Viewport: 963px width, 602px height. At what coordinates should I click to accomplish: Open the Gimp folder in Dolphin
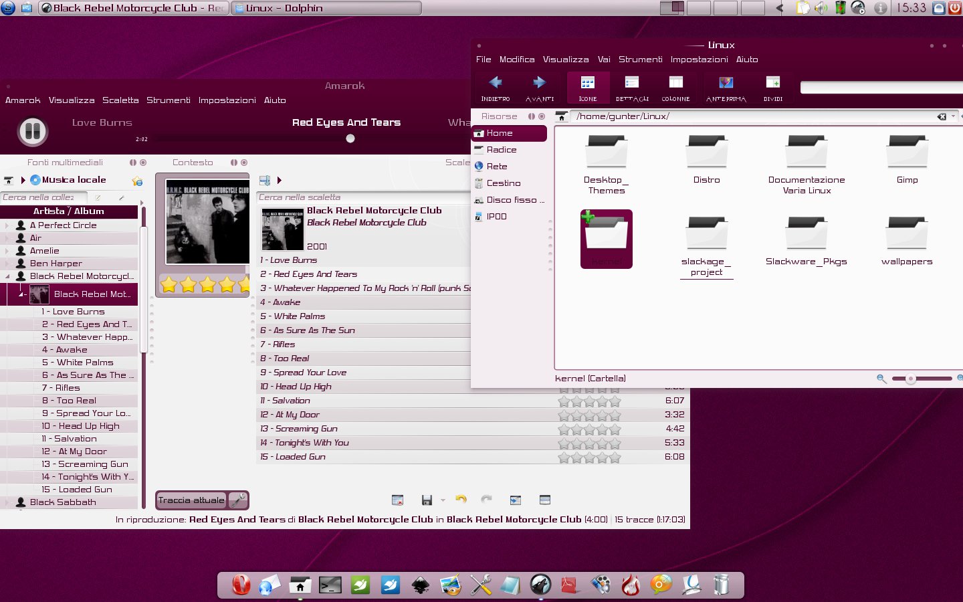(x=907, y=159)
